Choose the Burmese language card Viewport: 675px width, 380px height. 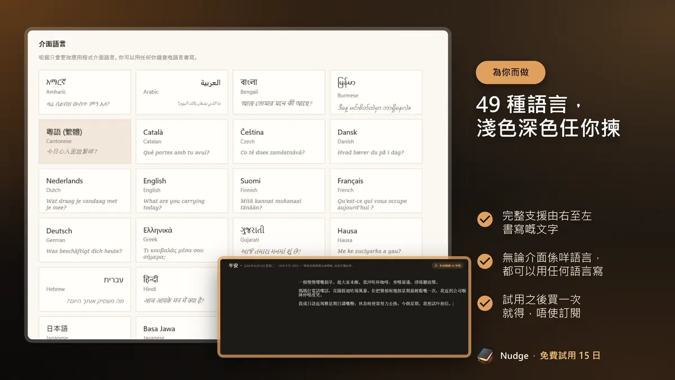[x=376, y=92]
